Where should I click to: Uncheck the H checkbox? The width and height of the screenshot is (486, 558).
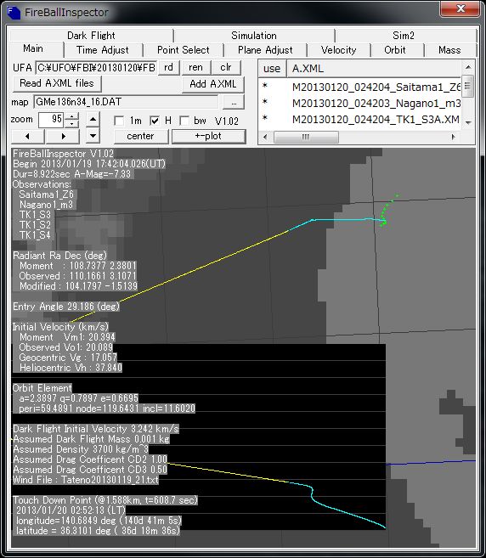pyautogui.click(x=155, y=121)
